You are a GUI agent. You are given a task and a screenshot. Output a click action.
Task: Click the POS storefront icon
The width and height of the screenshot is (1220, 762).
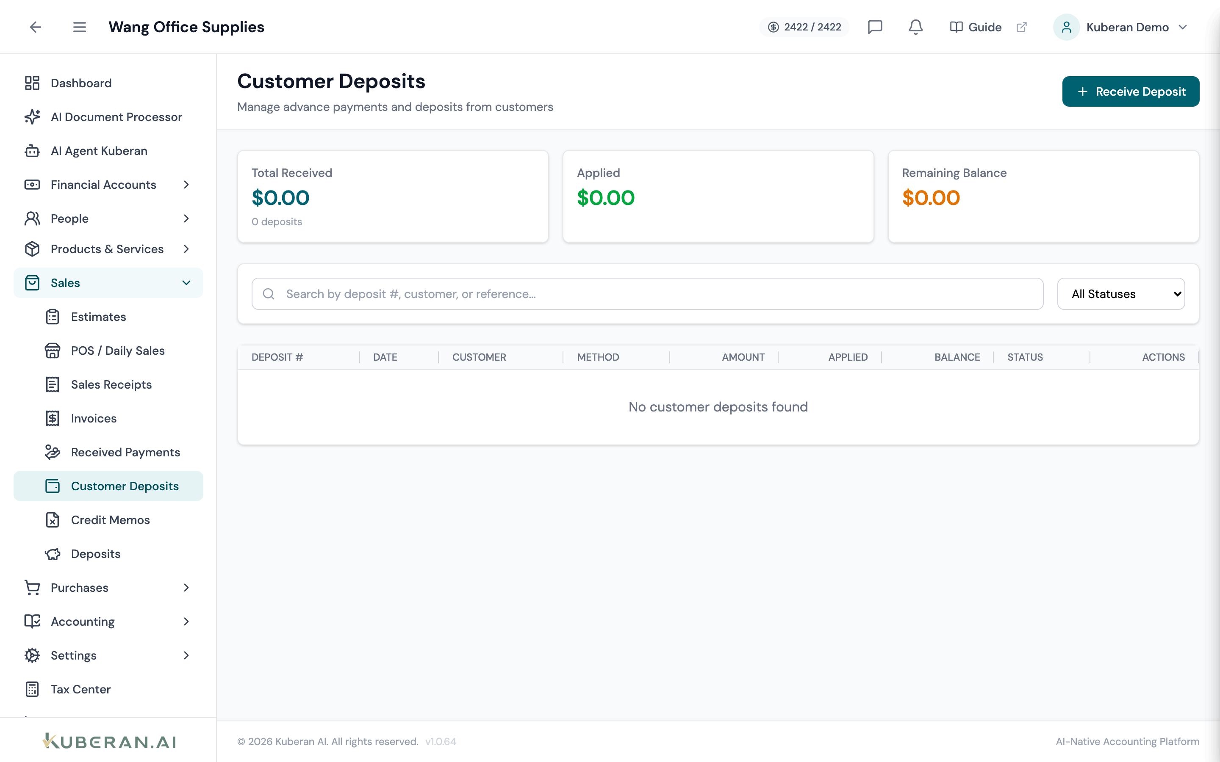pos(53,350)
